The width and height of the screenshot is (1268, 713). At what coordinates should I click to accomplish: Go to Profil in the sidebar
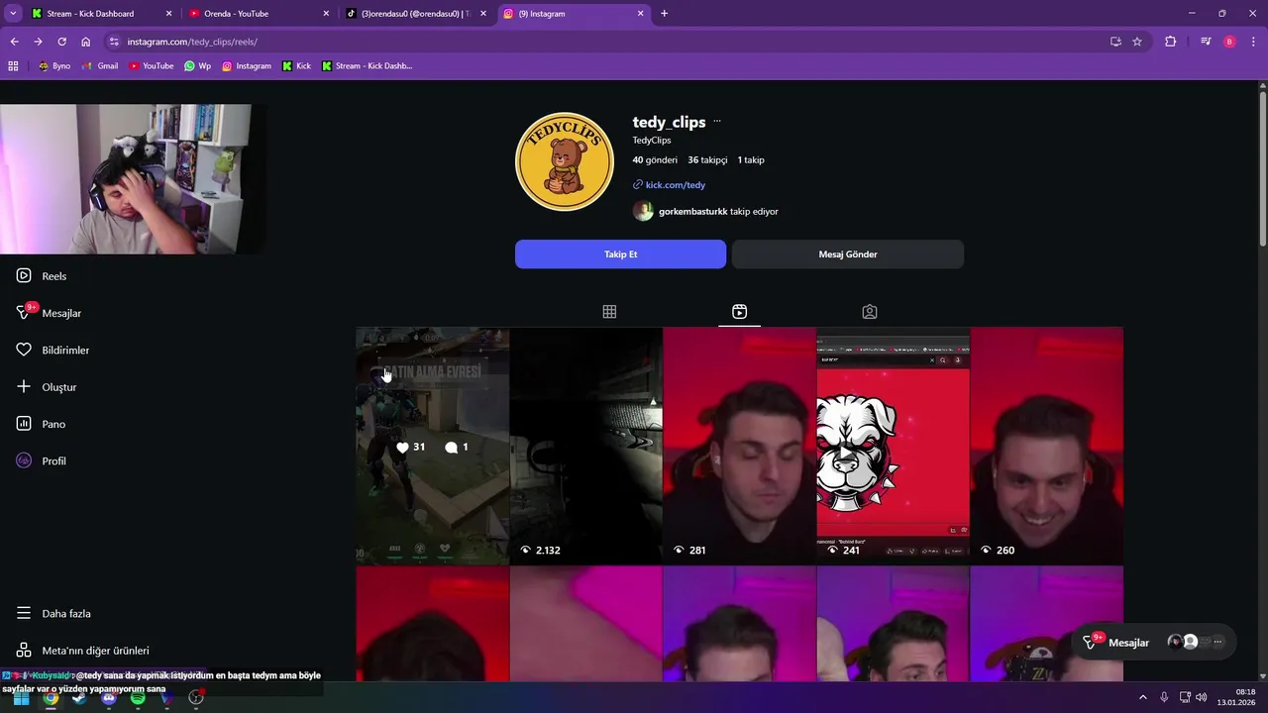pos(41,461)
